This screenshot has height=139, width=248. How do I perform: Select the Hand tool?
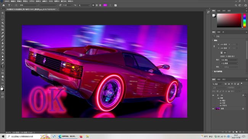[x=3, y=76]
